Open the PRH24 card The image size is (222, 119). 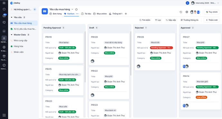point(109,109)
